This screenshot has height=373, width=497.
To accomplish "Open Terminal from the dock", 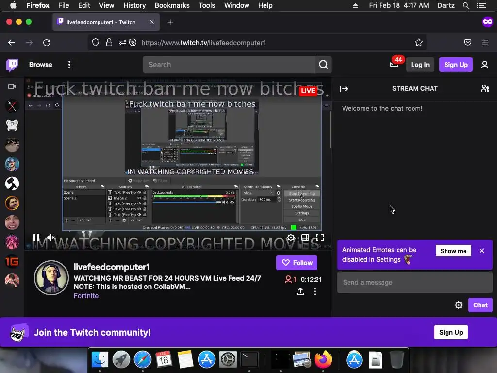I will coord(249,359).
